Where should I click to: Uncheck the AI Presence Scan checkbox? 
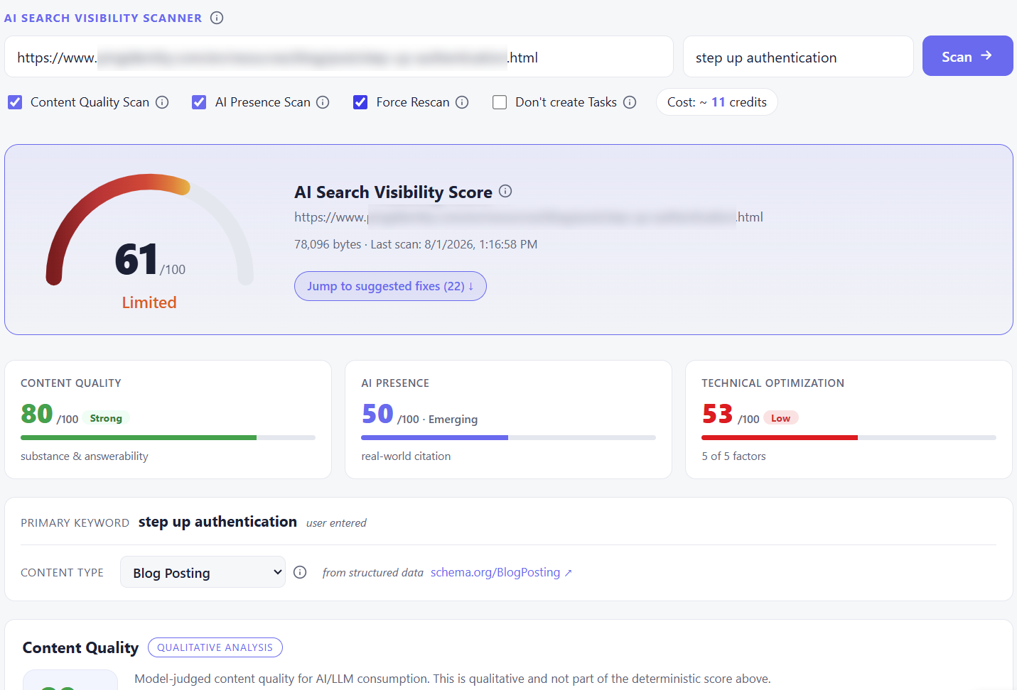[x=199, y=102]
